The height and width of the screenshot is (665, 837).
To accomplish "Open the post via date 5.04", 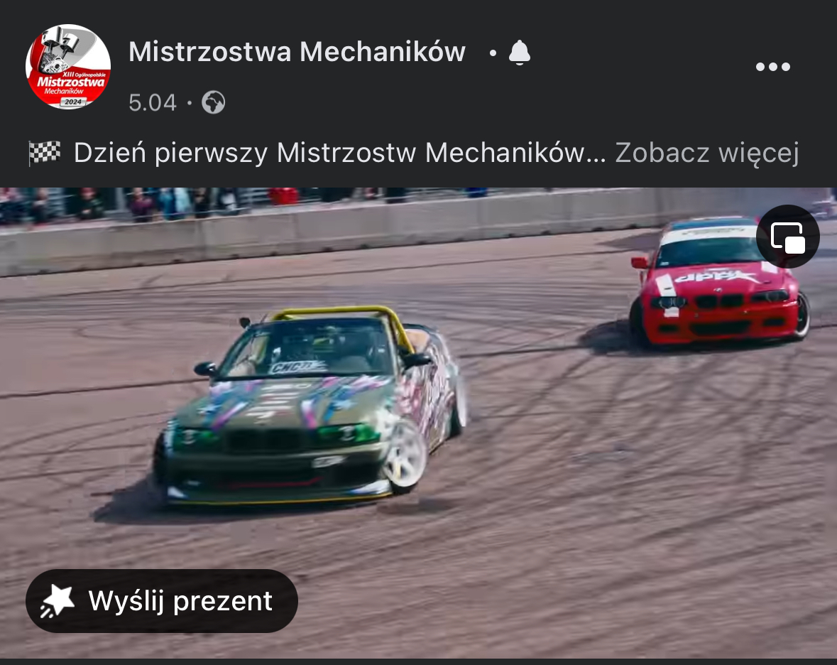I will click(153, 102).
